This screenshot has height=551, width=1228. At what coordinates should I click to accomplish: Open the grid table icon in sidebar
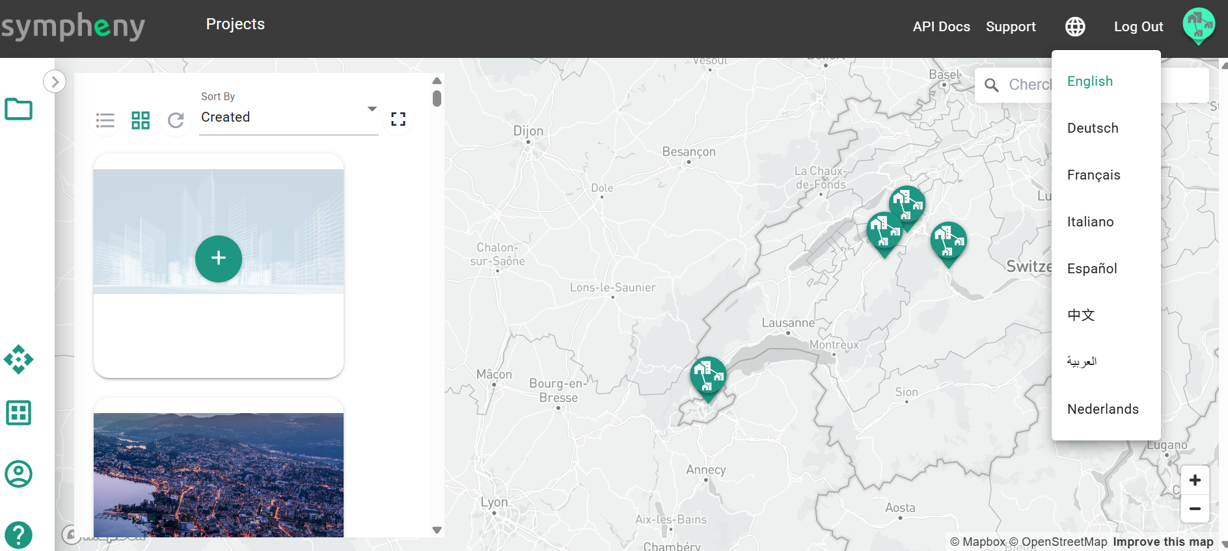click(x=18, y=412)
